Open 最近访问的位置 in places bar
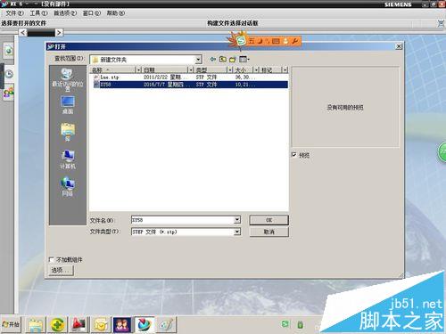This screenshot has height=334, width=446. pos(68,79)
